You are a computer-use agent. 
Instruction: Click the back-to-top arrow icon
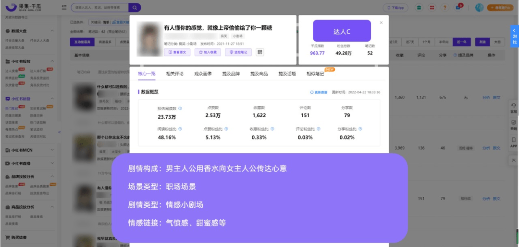(x=513, y=160)
